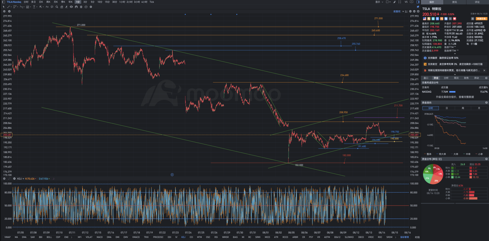Collapse the stock details section chevron
Image resolution: width=489 pixels, height=241 pixels.
(455, 54)
